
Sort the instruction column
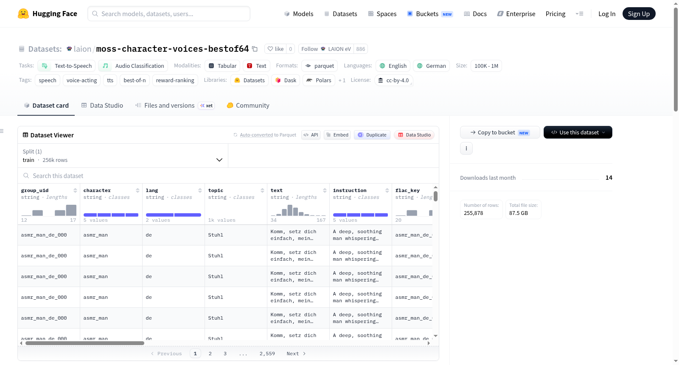click(x=387, y=190)
